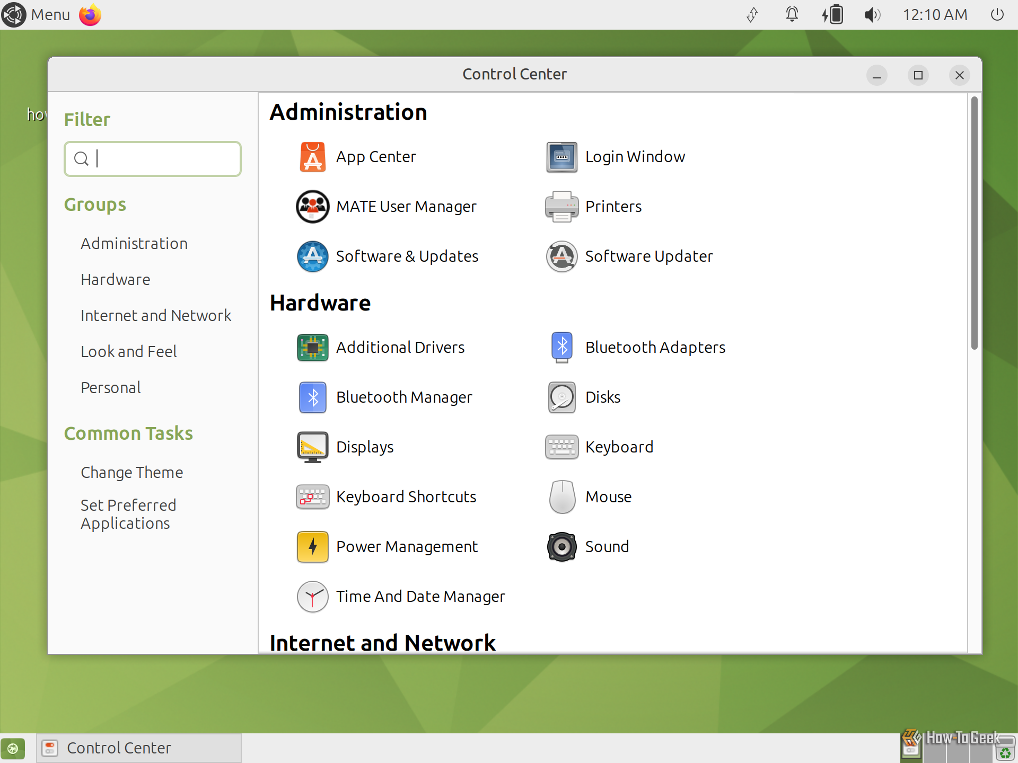Viewport: 1018px width, 763px height.
Task: Maximize the Control Center window
Action: pyautogui.click(x=918, y=75)
